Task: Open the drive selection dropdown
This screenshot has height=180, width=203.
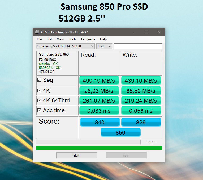Action: coord(65,46)
